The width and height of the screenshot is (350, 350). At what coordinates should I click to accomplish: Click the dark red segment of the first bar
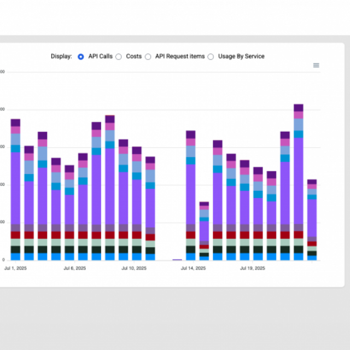15,235
